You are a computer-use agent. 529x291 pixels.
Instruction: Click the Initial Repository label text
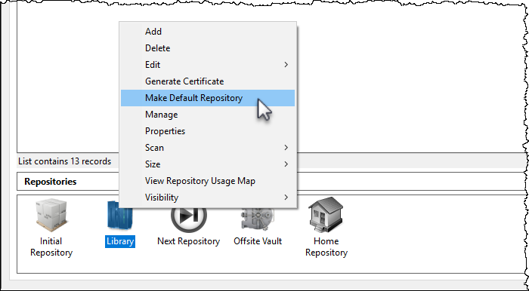click(51, 247)
